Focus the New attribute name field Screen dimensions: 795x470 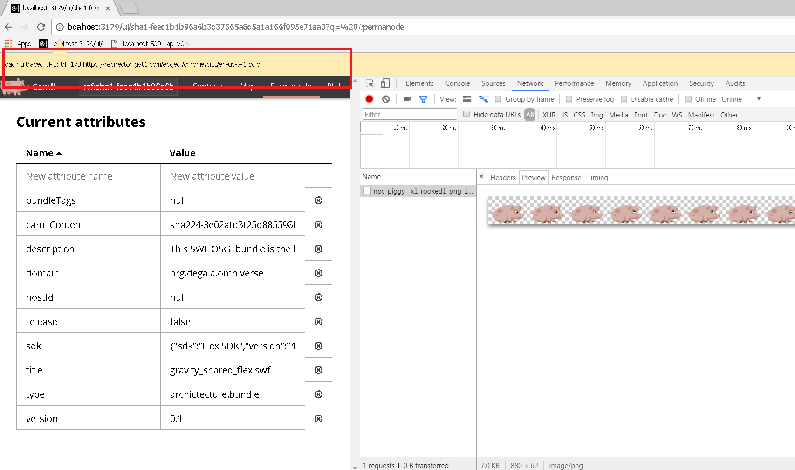[x=89, y=176]
